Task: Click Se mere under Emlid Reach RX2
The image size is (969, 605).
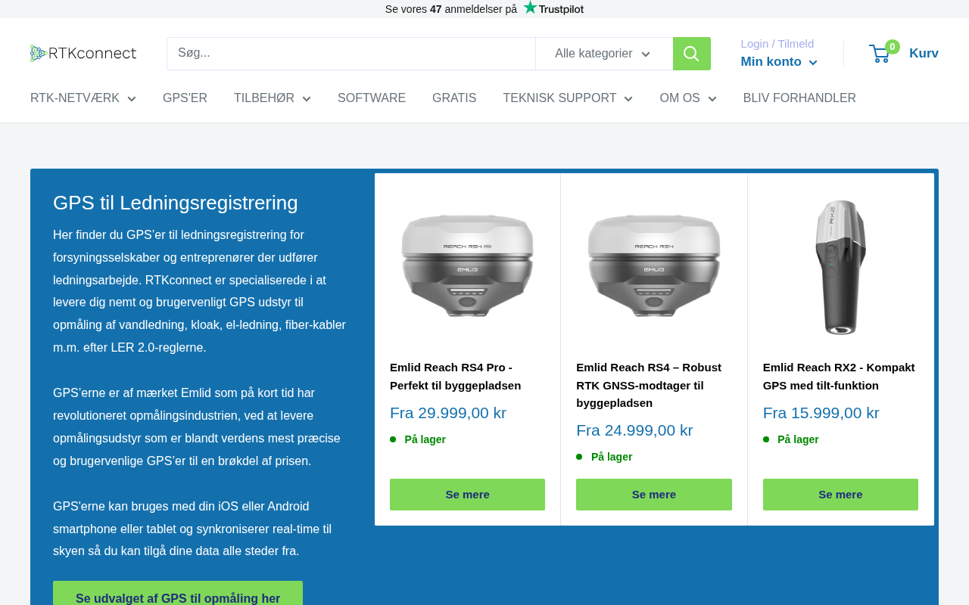Action: [840, 495]
